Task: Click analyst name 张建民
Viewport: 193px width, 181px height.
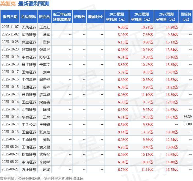Action: 45,50
